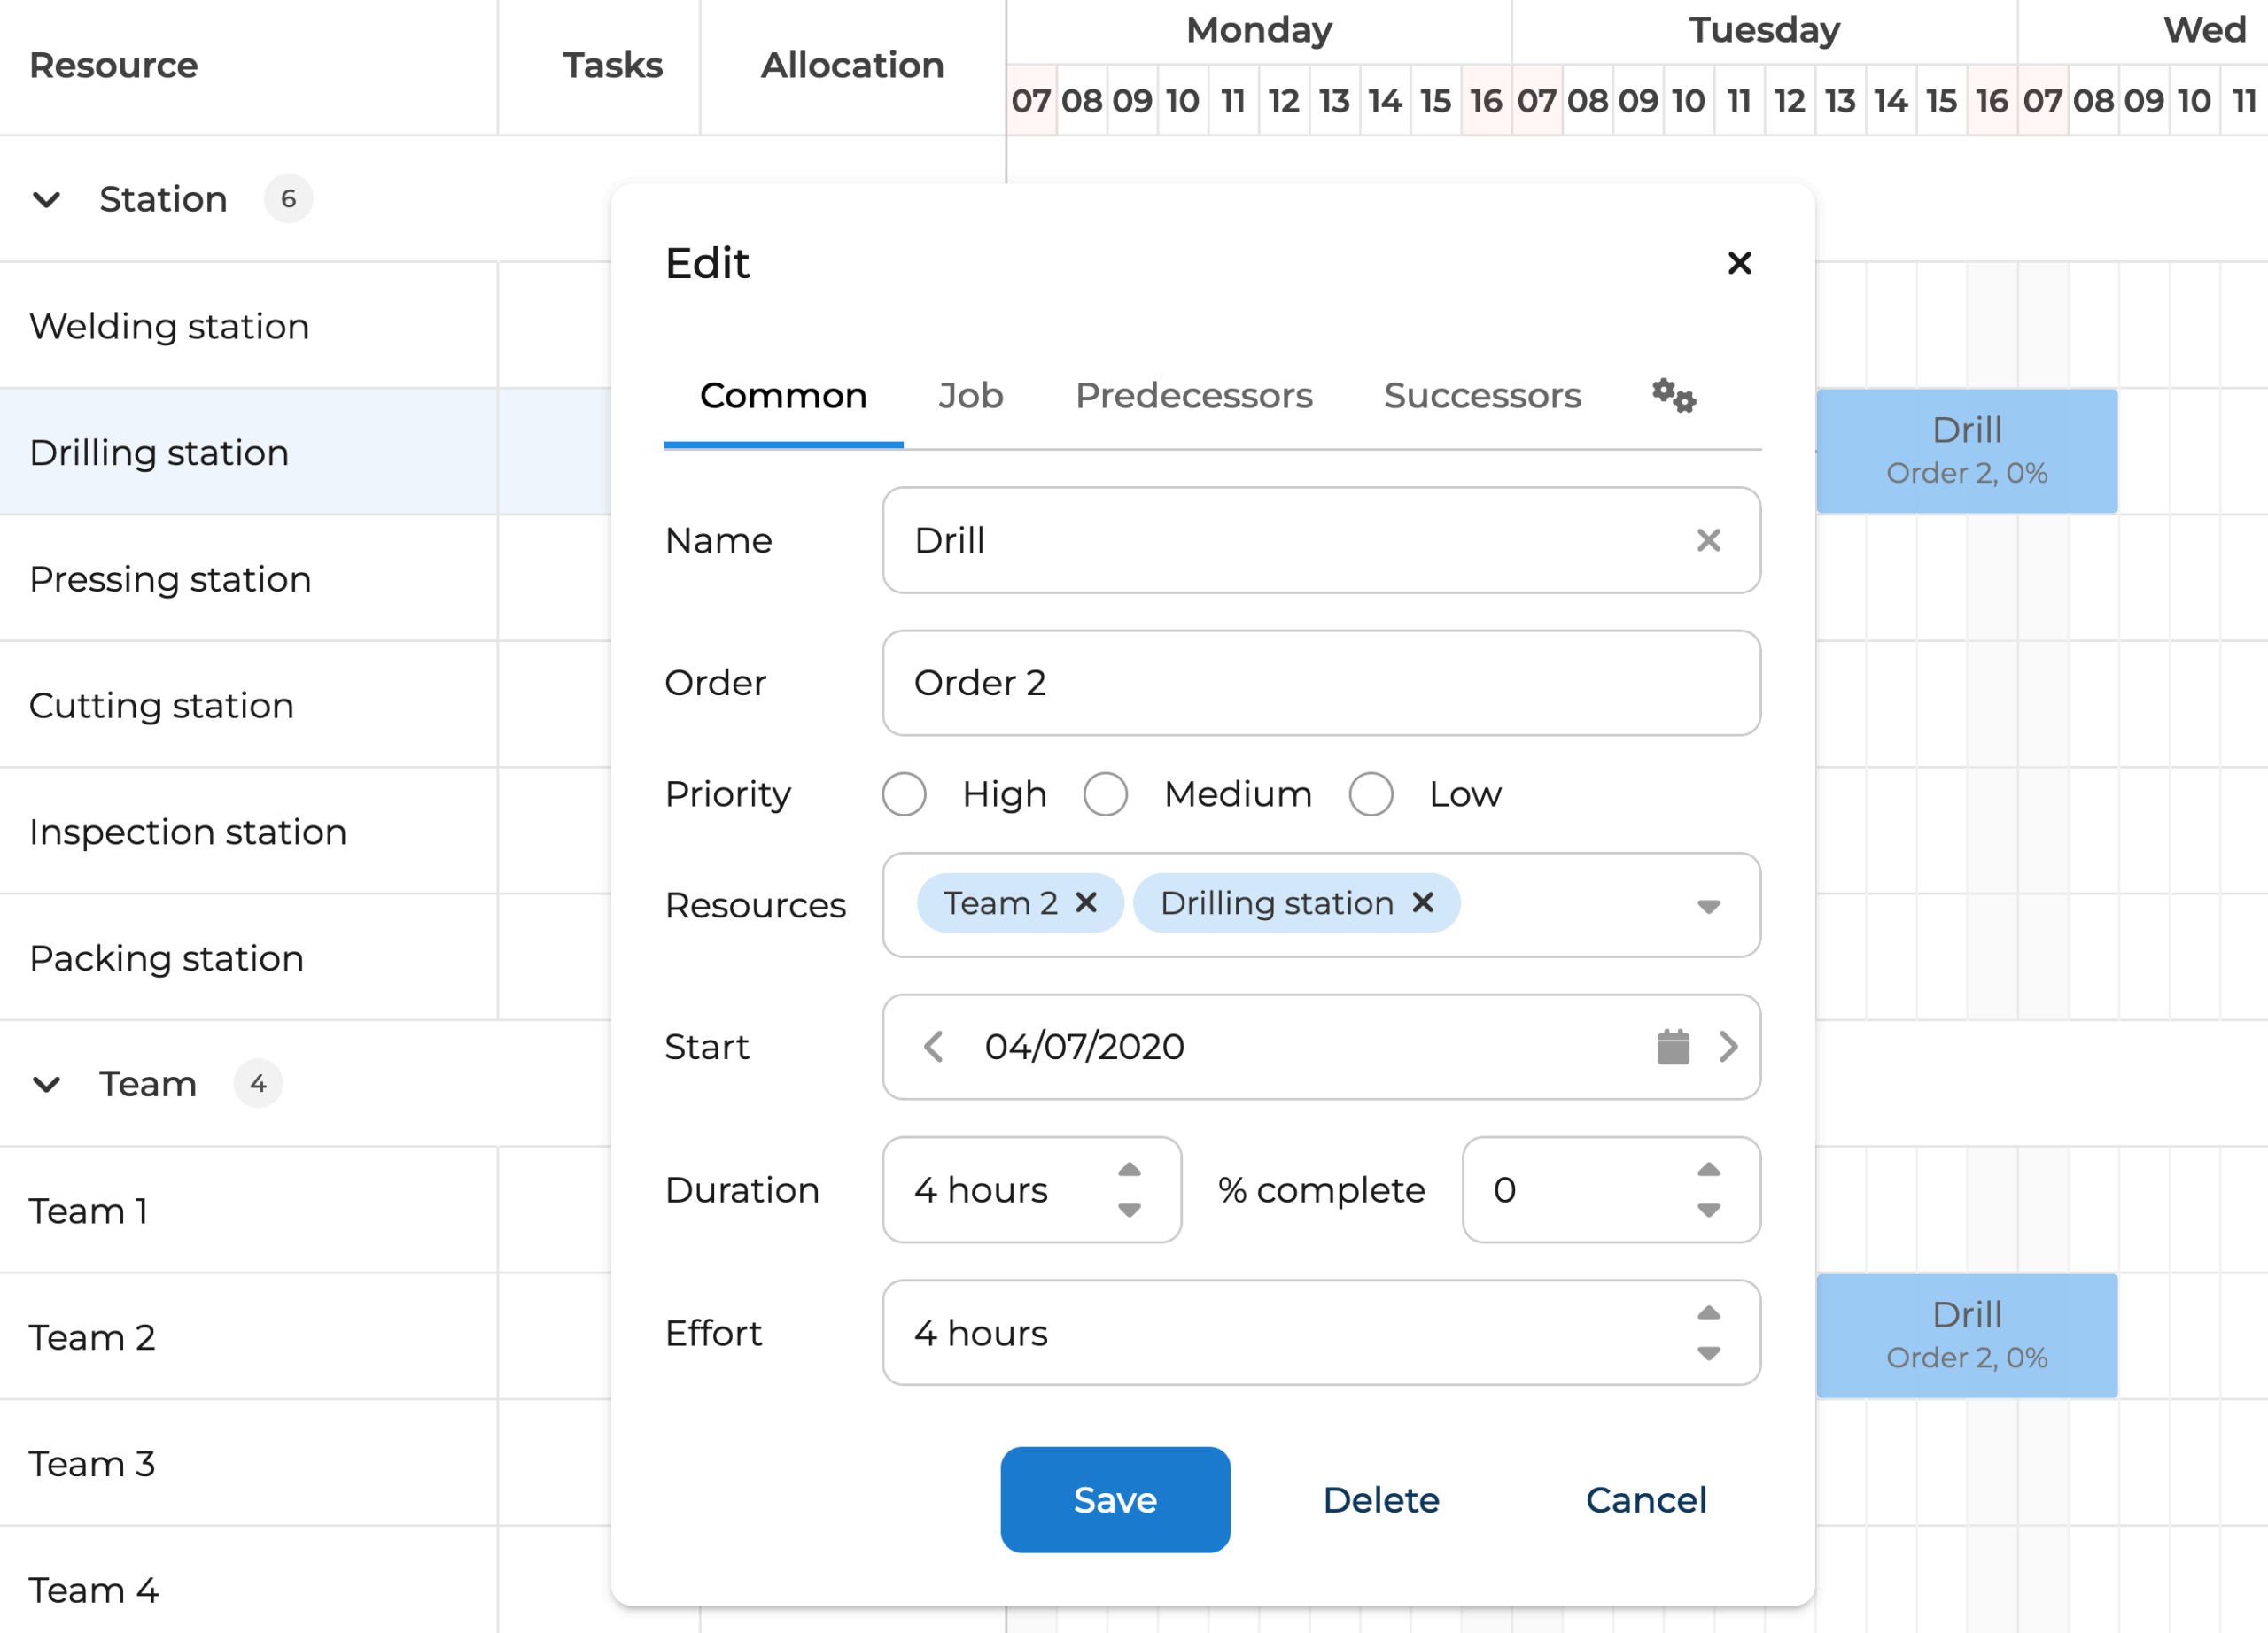This screenshot has height=1633, width=2268.
Task: Clear the Name field text
Action: [x=1708, y=541]
